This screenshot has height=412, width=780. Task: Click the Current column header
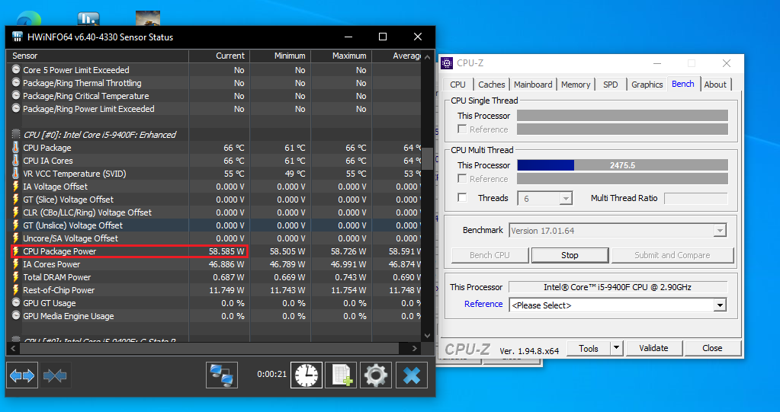pos(220,56)
